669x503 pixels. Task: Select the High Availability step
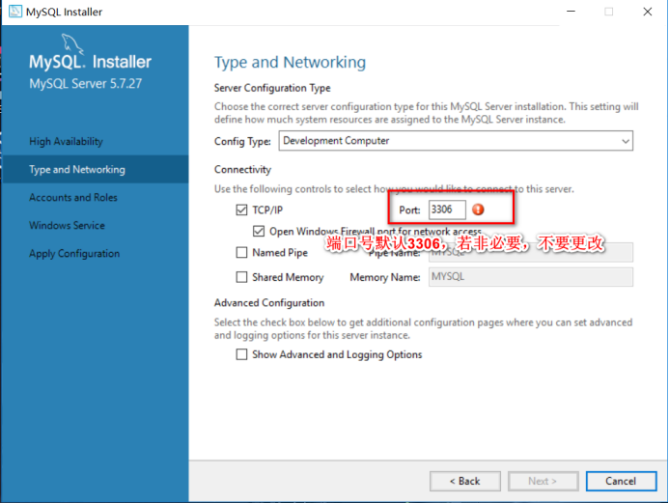(x=67, y=141)
